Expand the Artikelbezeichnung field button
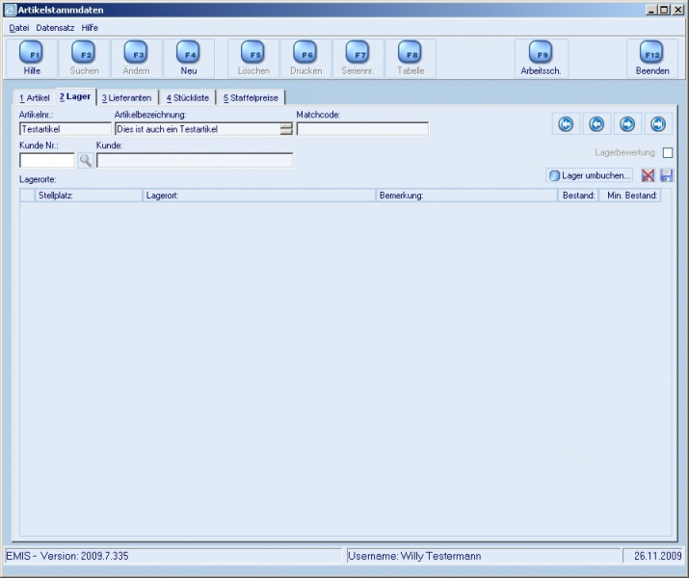Image resolution: width=689 pixels, height=578 pixels. pyautogui.click(x=286, y=129)
